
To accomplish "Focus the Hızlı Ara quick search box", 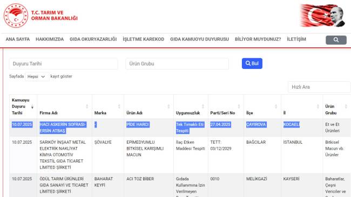I will click(x=319, y=87).
